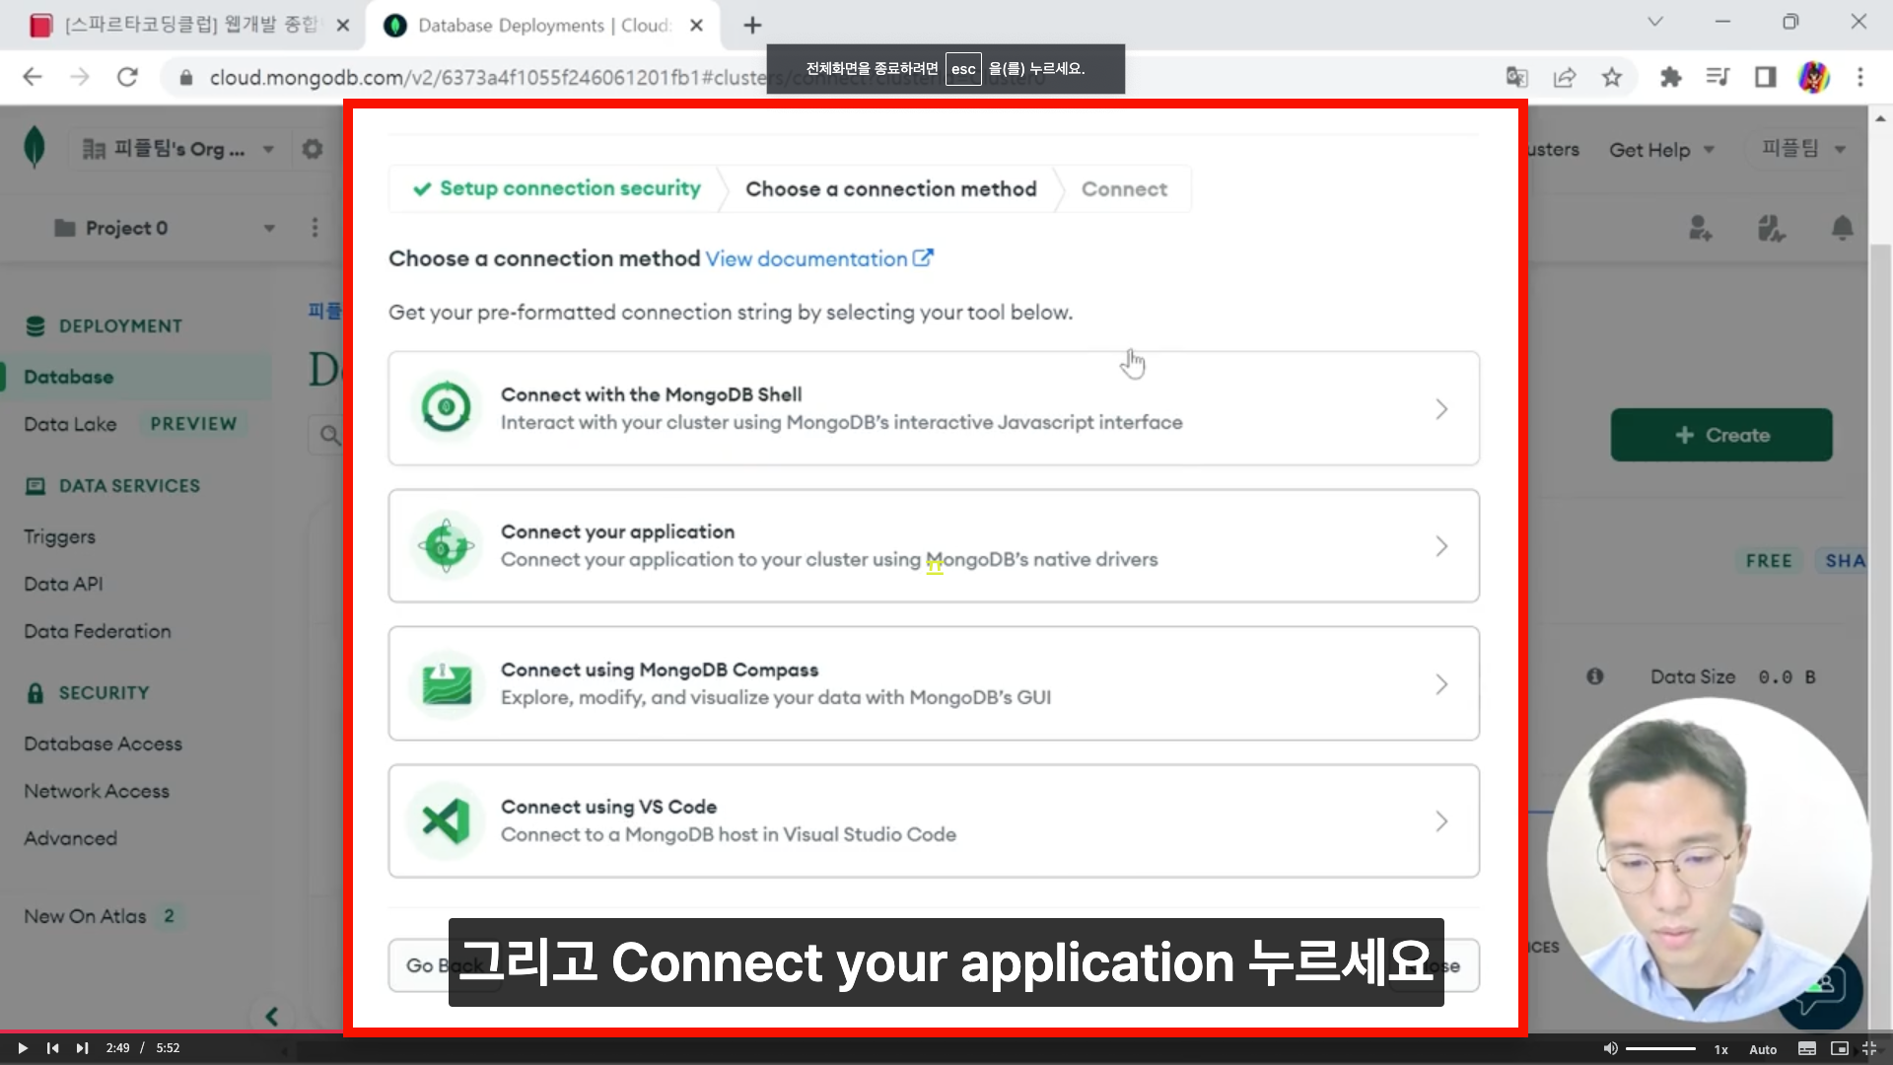Open Chrome tab search dropdown arrow
Viewport: 1893px width, 1065px height.
tap(1655, 22)
